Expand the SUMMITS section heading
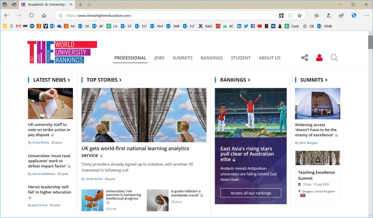 (x=314, y=80)
